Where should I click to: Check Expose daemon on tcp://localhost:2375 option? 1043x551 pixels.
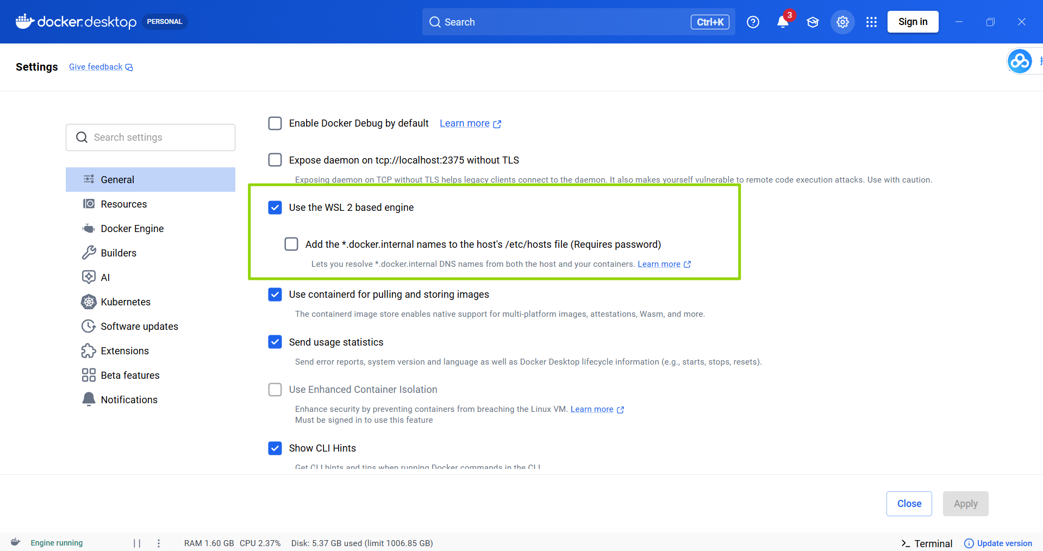pos(275,160)
